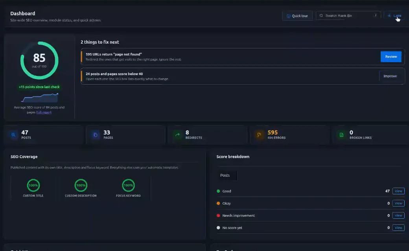
Task: Click Improve for low-scoring posts
Action: 390,76
